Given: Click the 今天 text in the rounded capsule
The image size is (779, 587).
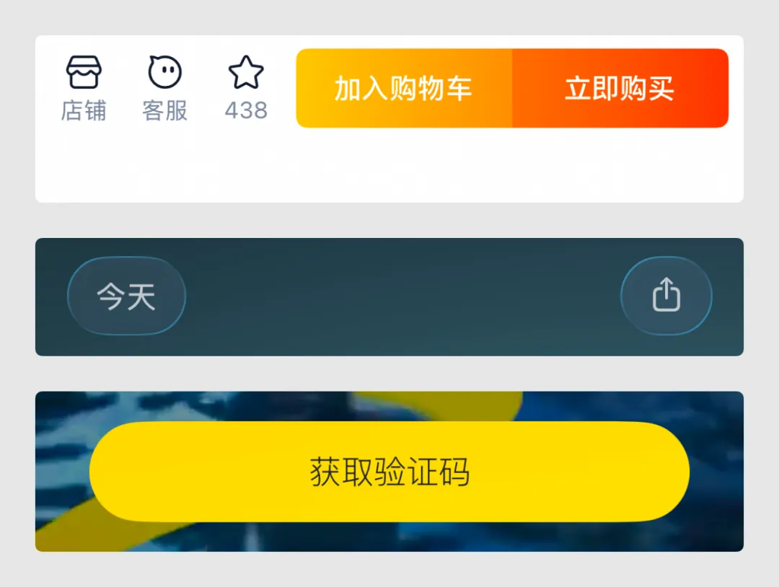Looking at the screenshot, I should pos(126,296).
